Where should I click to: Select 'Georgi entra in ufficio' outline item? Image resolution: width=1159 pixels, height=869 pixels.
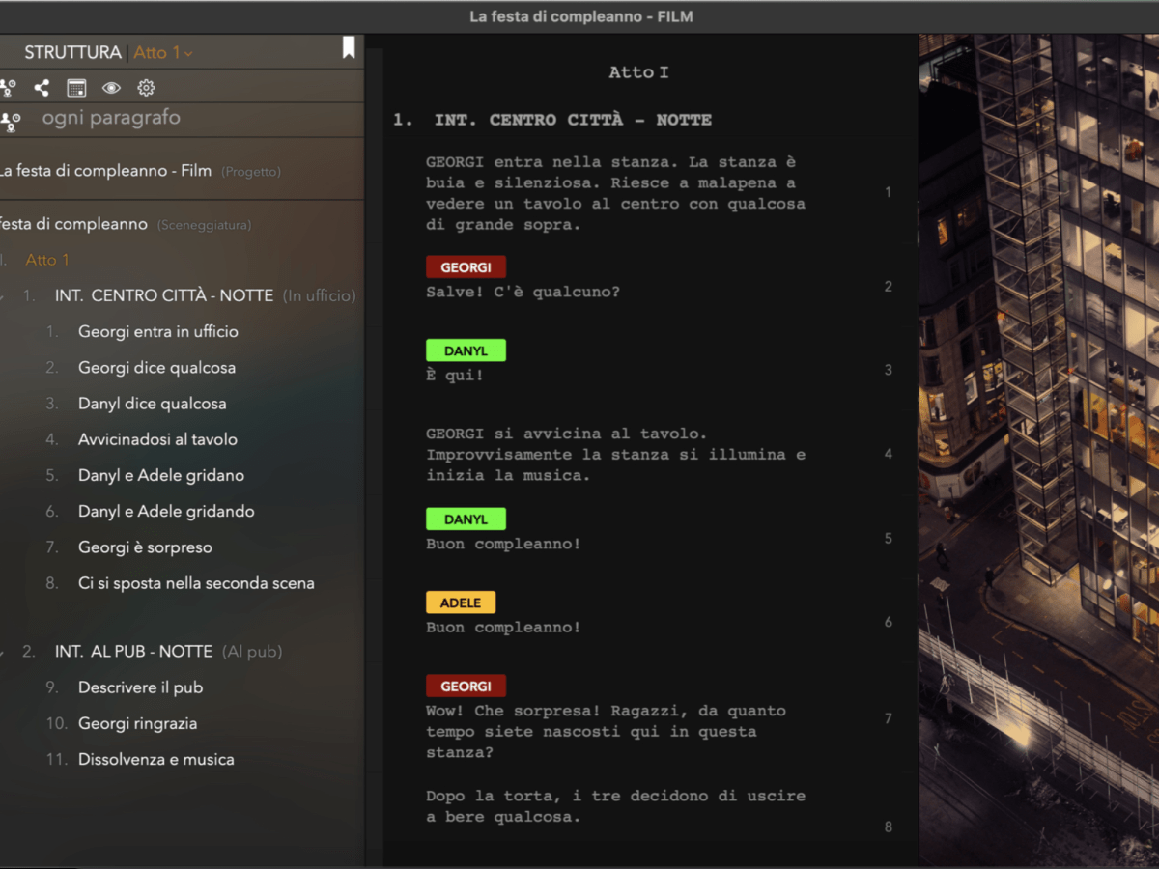tap(157, 331)
